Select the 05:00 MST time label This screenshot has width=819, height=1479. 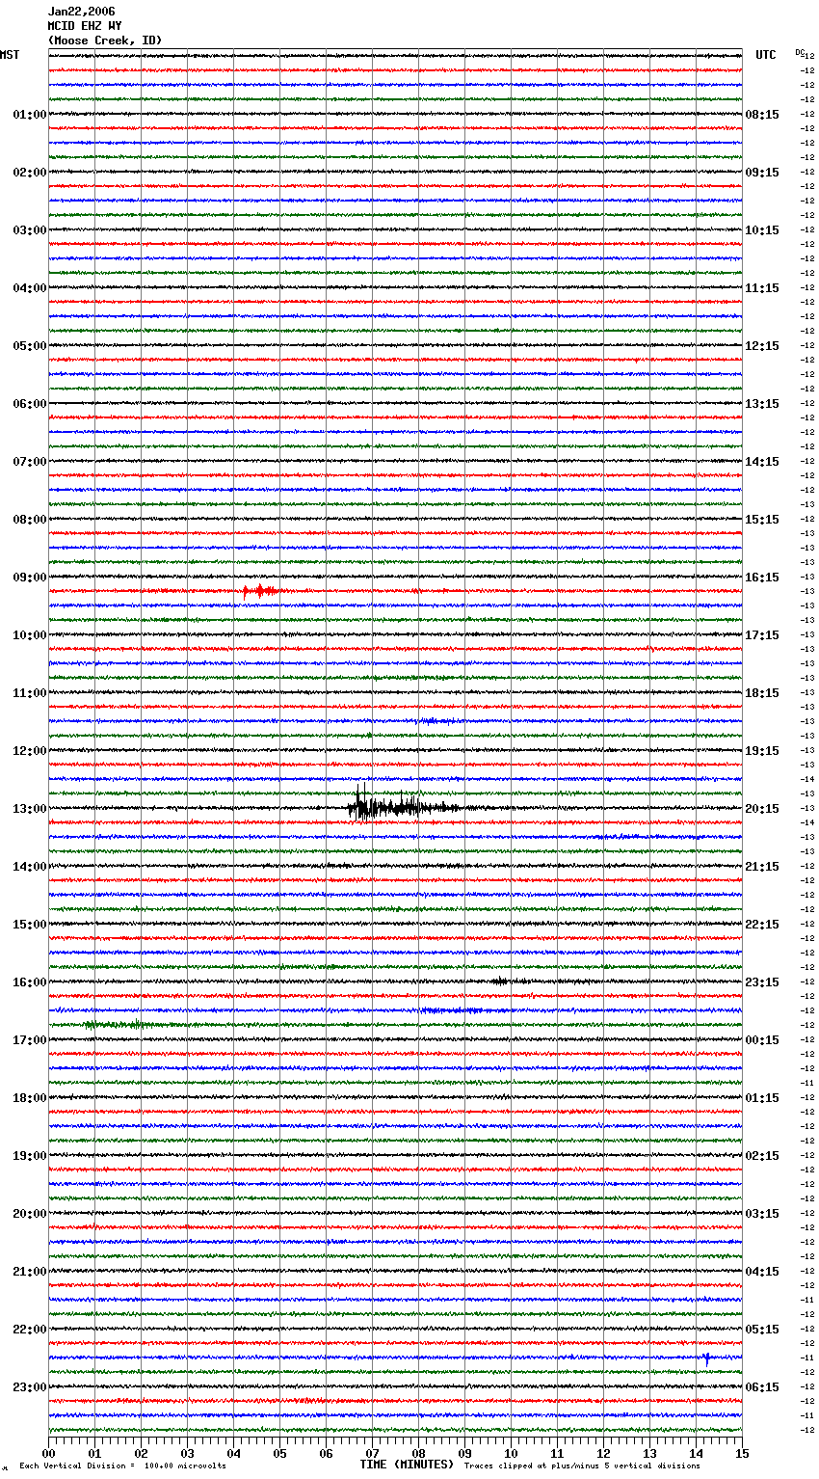30,346
